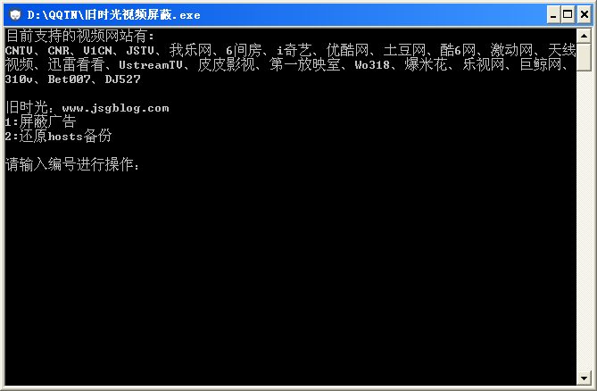Click the empty scrollbar track below thumb
Image resolution: width=597 pixels, height=391 pixels.
pos(584,220)
